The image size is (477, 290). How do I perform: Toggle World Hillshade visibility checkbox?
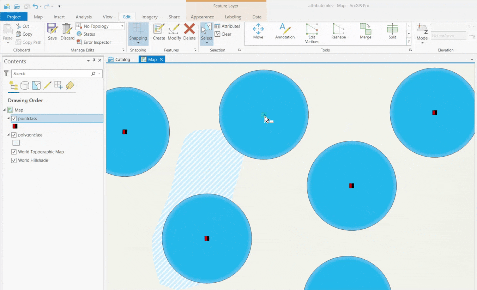pos(14,160)
